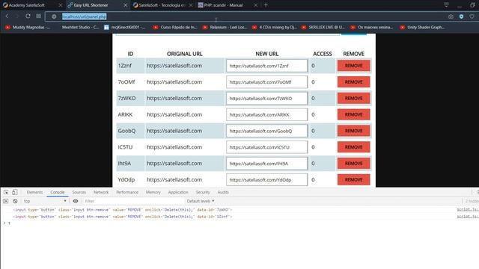Click the site info icon in address bar

tap(54, 16)
